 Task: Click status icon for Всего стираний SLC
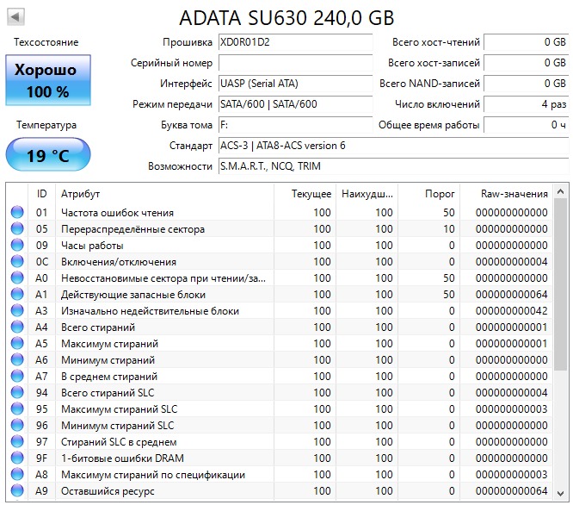[17, 393]
